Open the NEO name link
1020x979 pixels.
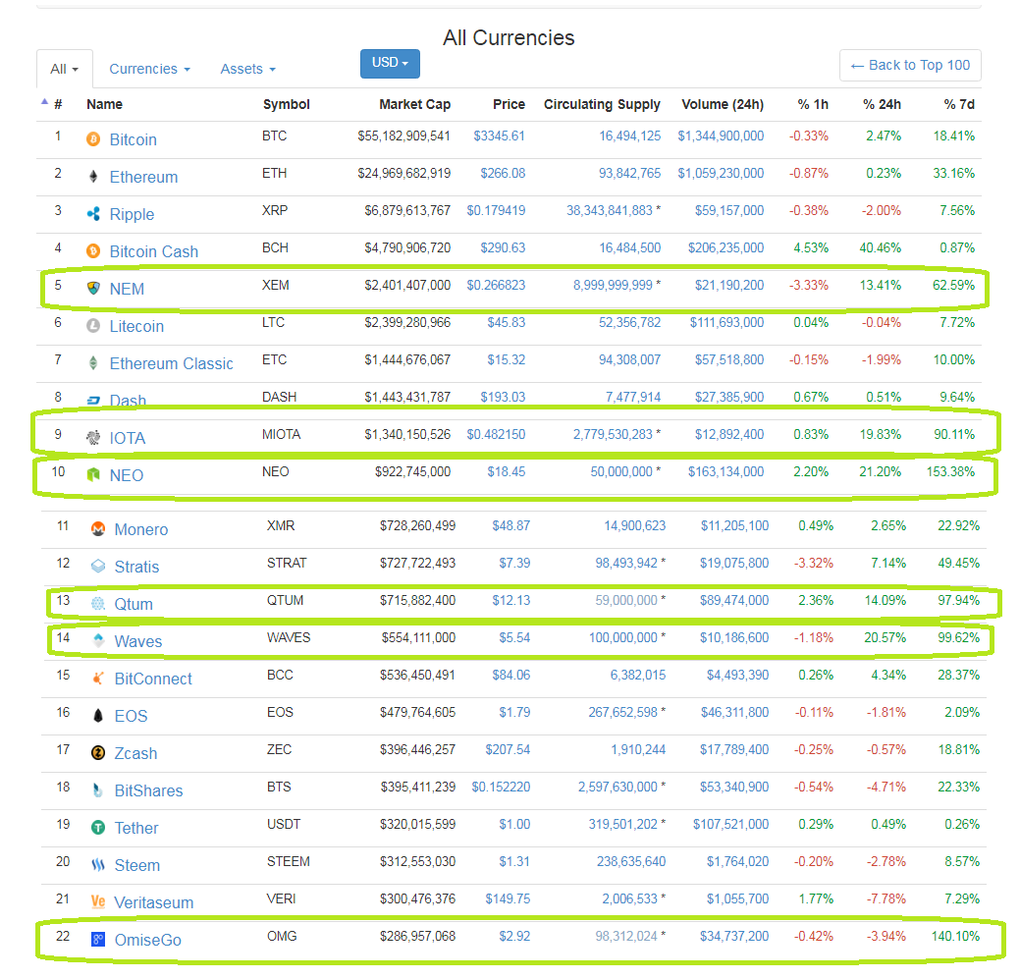127,475
